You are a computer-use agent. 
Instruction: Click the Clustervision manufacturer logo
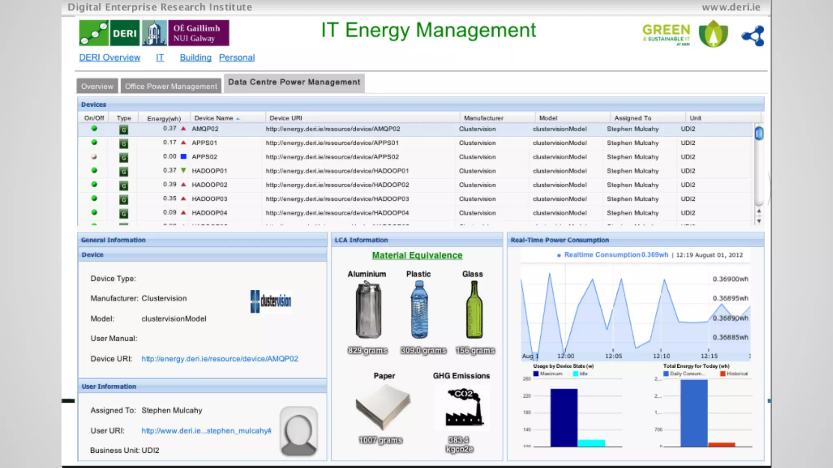[x=271, y=301]
